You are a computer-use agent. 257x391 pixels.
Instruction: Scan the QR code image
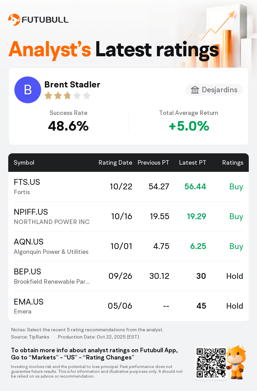pyautogui.click(x=211, y=363)
